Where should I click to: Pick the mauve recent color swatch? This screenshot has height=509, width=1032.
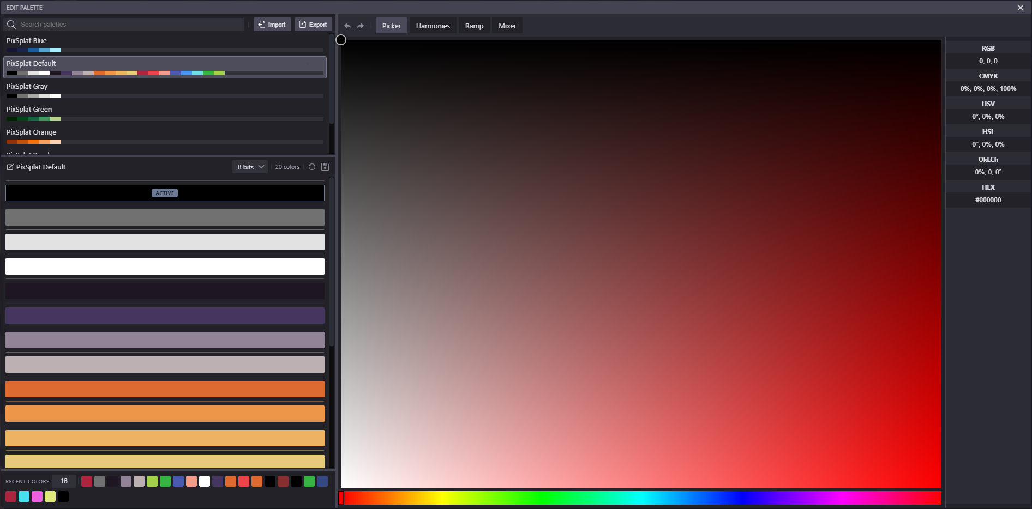coord(126,481)
